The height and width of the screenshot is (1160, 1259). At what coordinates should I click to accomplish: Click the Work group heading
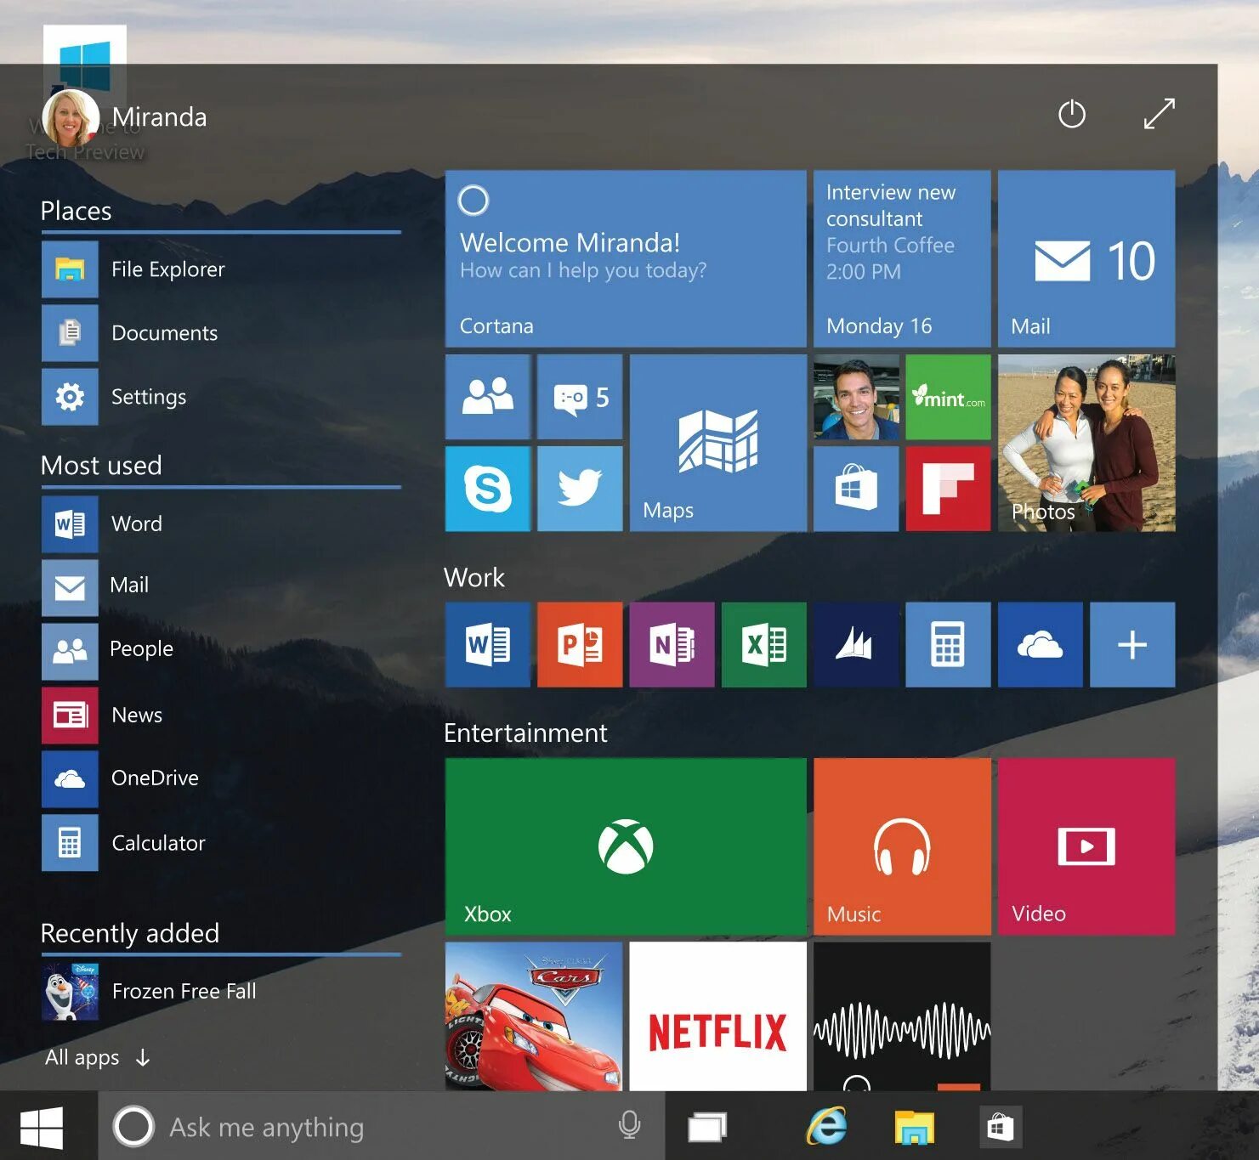tap(474, 578)
